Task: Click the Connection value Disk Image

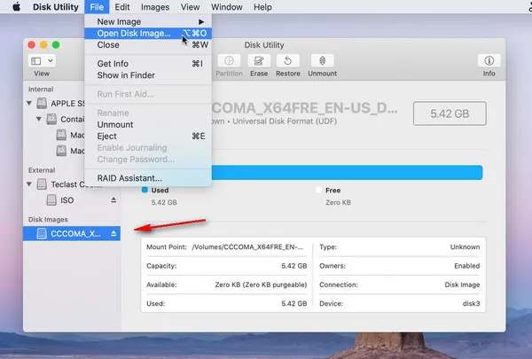Action: coord(462,285)
